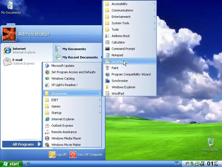
Task: Click Internet Explorer quick launch icon on taskbar
Action: click(28, 164)
